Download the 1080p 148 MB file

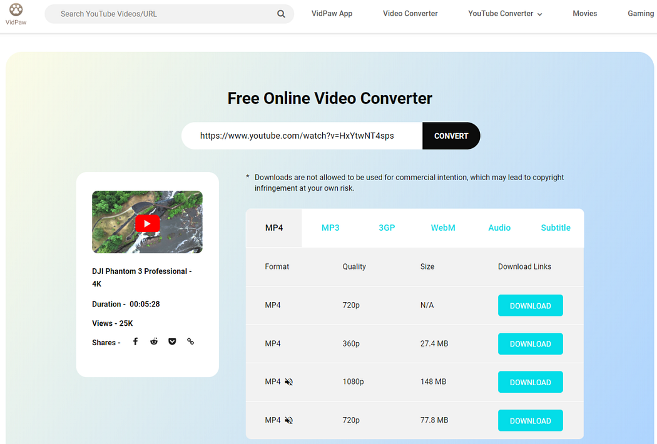tap(530, 382)
